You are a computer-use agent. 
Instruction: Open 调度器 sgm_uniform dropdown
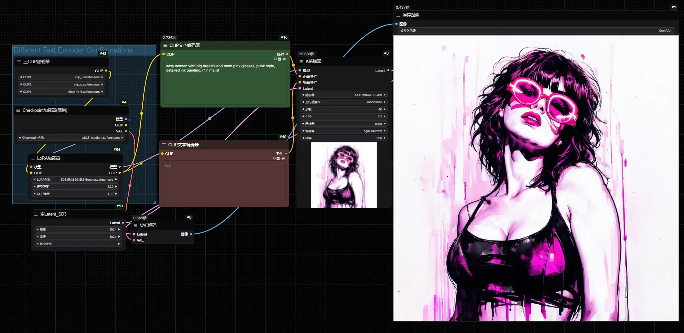pyautogui.click(x=344, y=131)
